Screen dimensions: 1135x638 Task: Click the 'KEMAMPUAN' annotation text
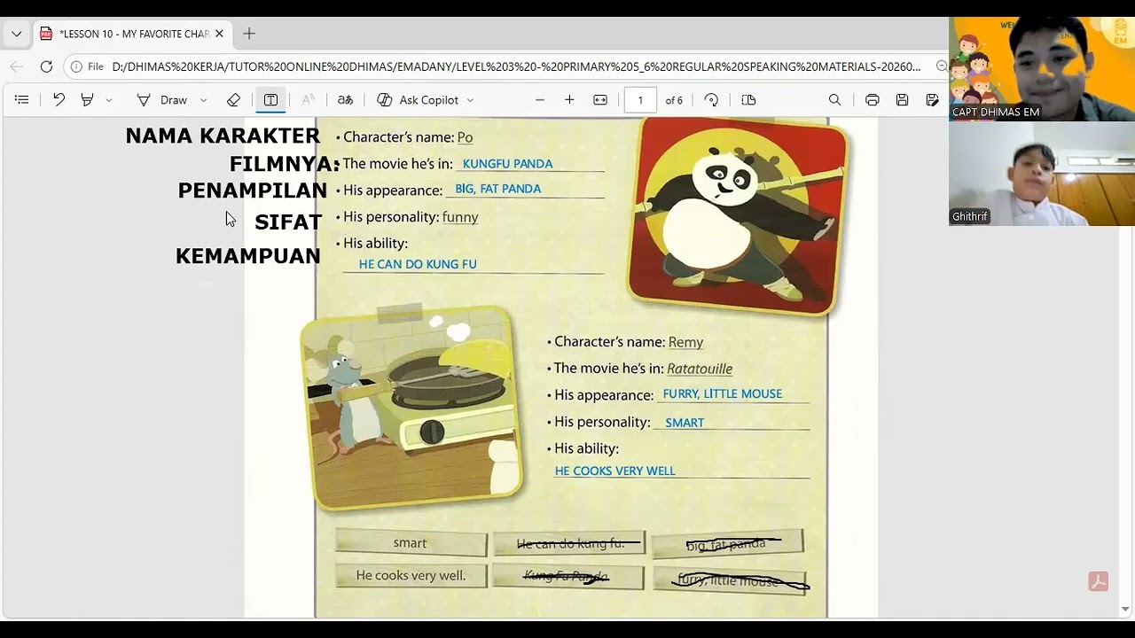coord(248,256)
